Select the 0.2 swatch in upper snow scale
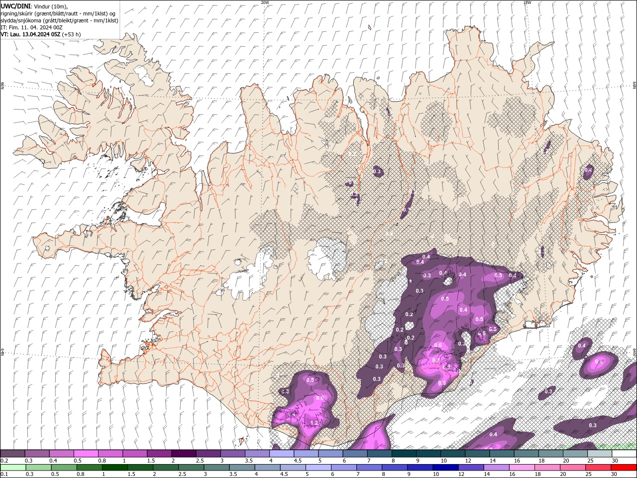 [12, 454]
